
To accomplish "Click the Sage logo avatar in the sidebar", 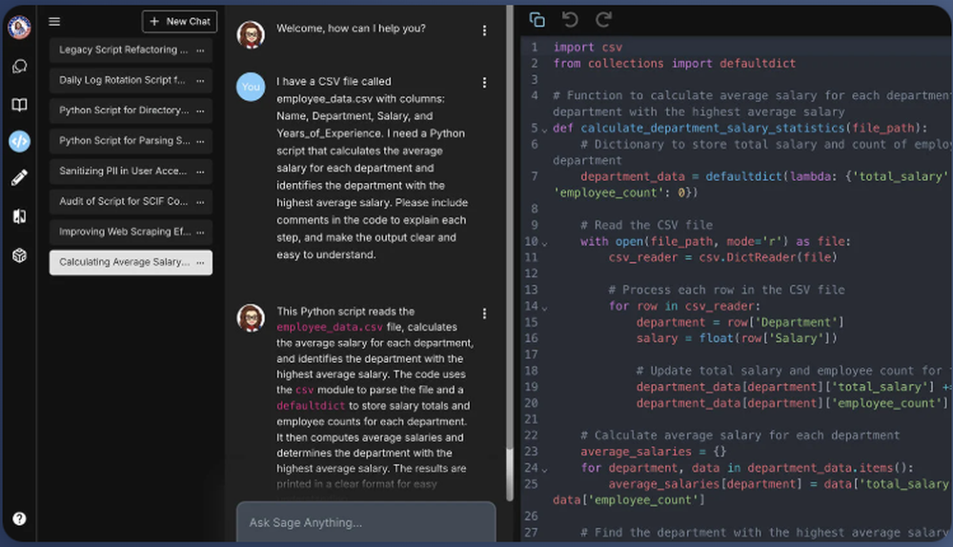I will (19, 28).
